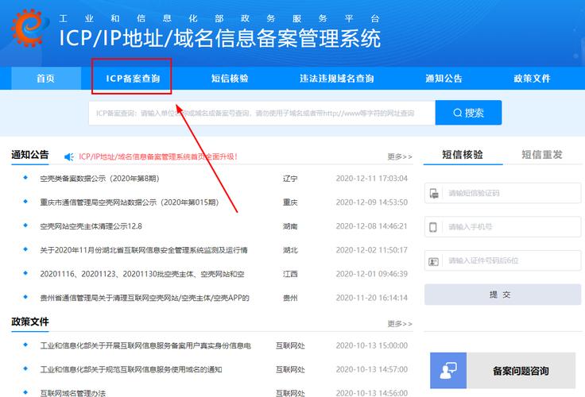585x397 pixels.
Task: Click the mobile phone icon in the form
Action: pos(433,227)
